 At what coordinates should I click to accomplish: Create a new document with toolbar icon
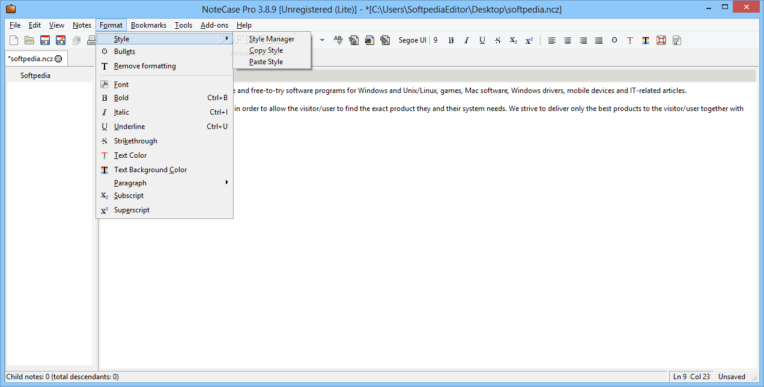point(14,40)
